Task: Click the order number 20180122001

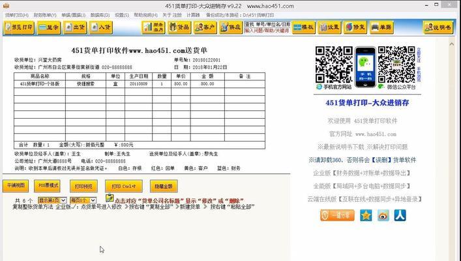Action: 207,60
